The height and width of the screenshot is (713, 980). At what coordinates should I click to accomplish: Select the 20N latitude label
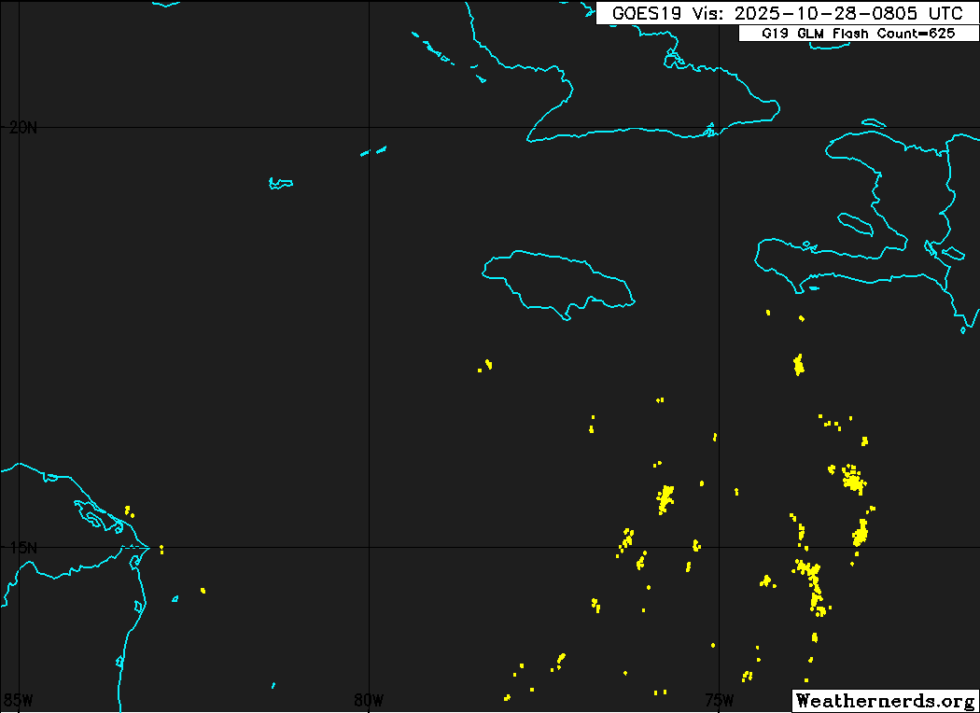tap(22, 128)
